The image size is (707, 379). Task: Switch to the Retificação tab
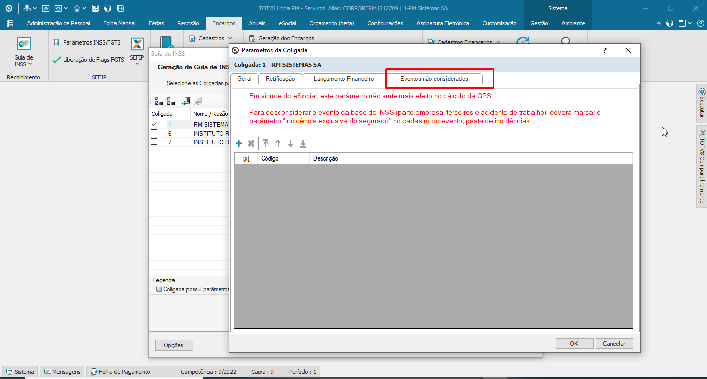tap(280, 79)
